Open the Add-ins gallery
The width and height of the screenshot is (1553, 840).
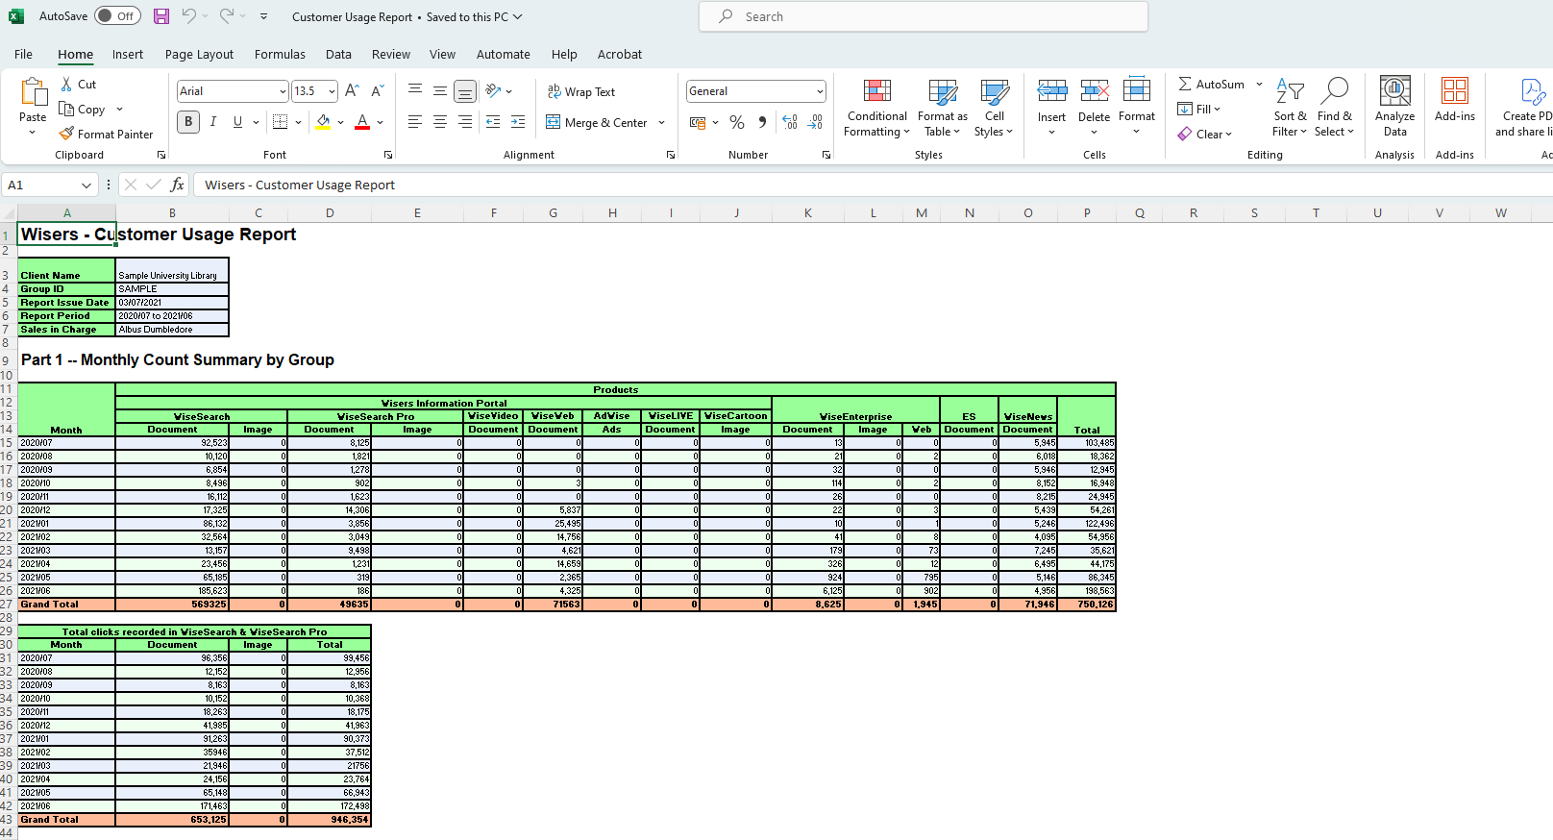tap(1454, 100)
